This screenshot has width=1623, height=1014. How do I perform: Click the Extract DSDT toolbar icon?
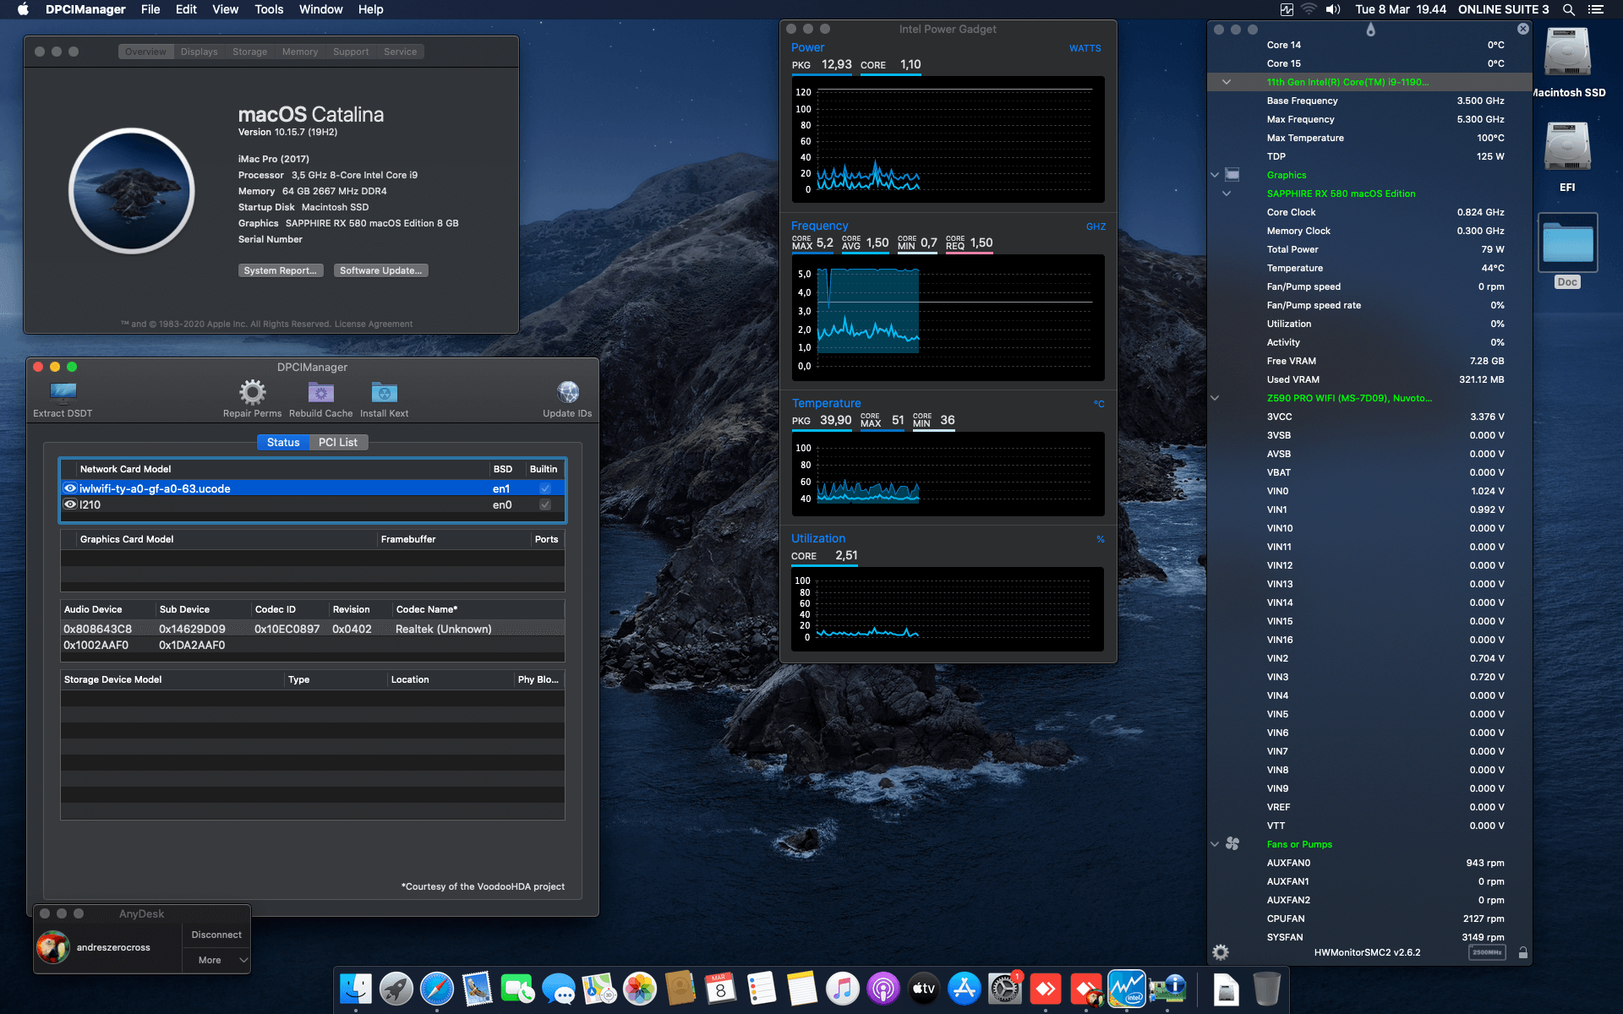63,392
